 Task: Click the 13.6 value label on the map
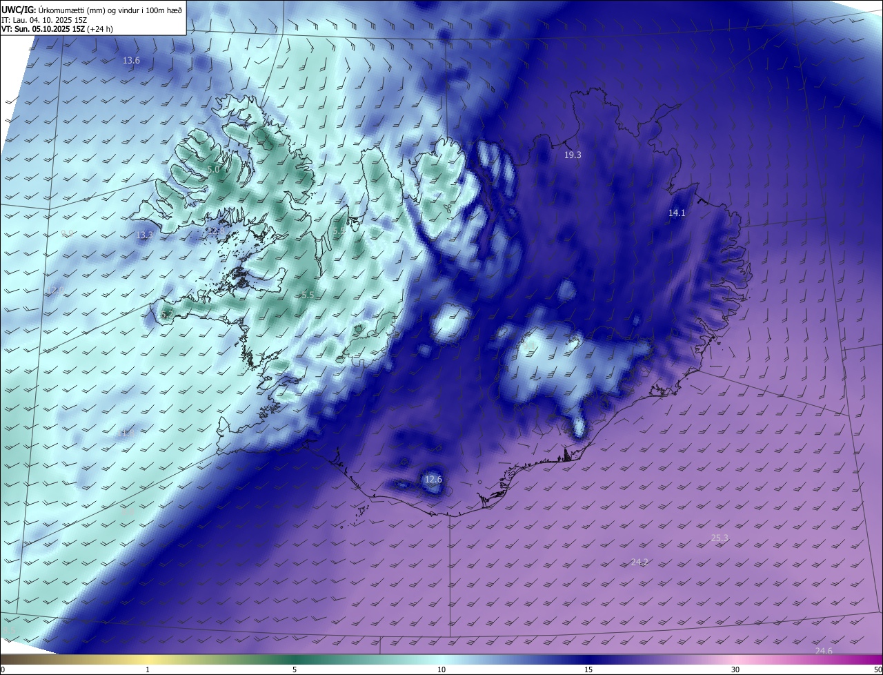click(131, 61)
